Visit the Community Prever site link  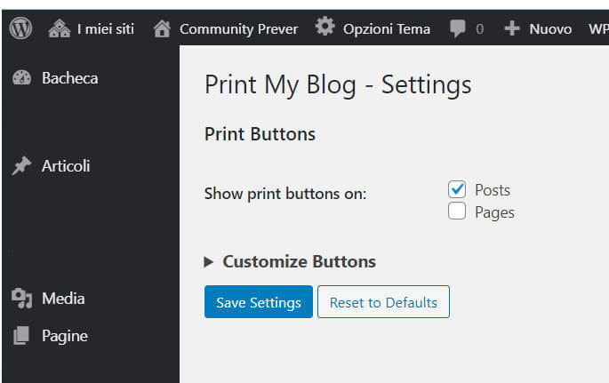click(x=238, y=28)
